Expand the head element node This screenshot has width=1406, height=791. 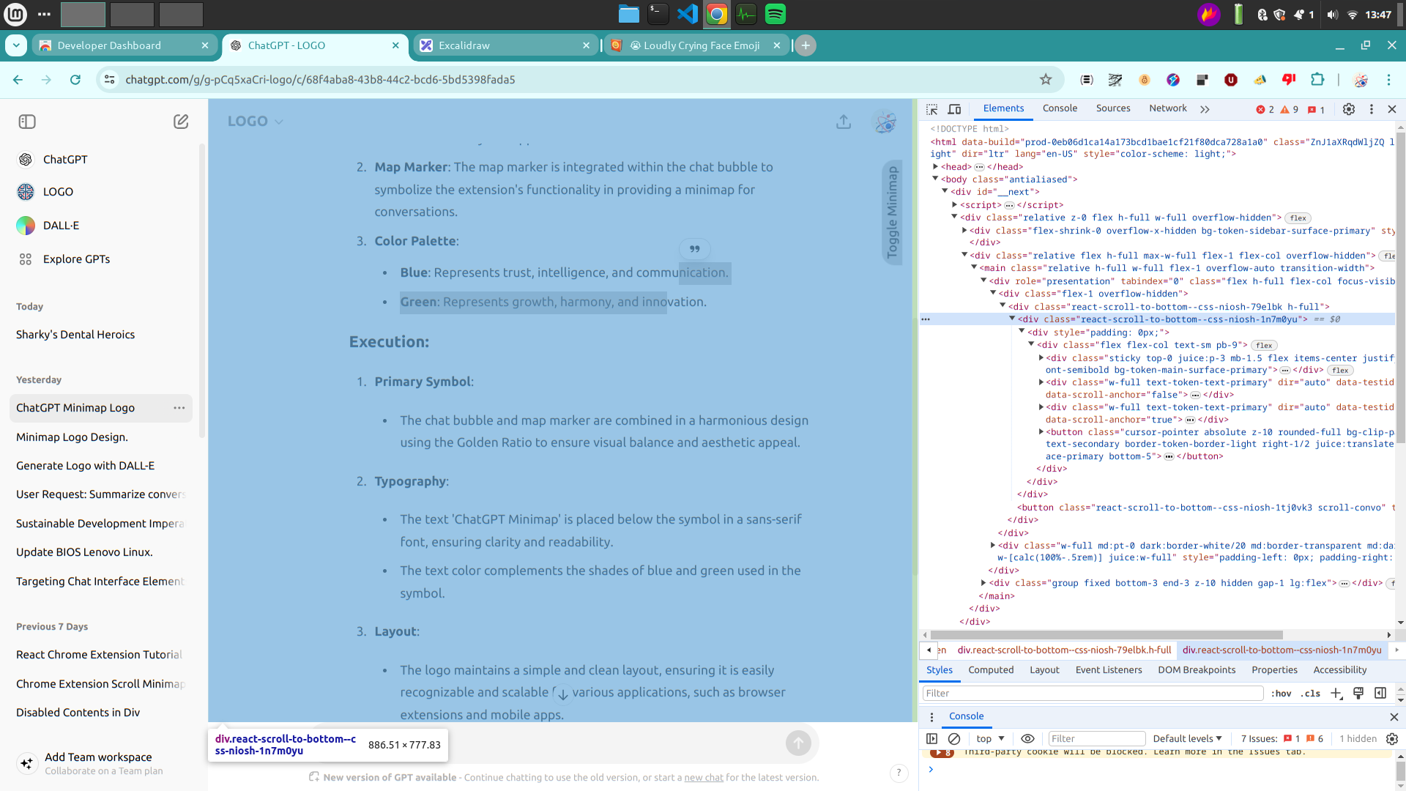(936, 167)
